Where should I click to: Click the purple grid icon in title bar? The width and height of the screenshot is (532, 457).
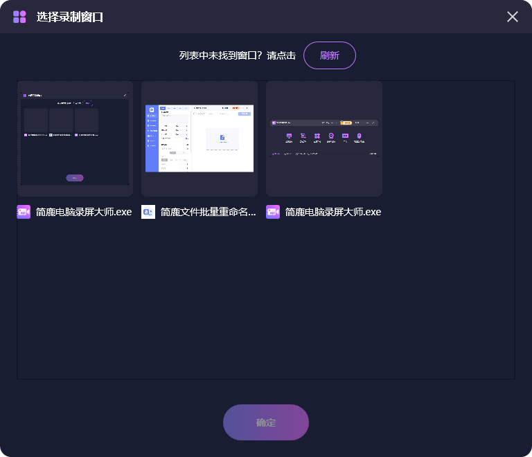(19, 17)
